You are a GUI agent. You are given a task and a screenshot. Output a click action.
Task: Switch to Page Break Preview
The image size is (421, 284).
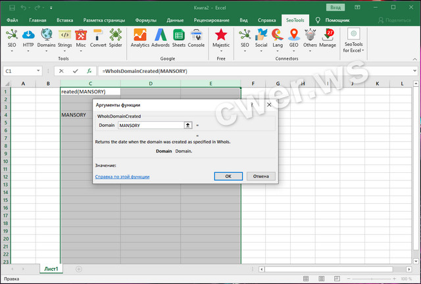coord(337,279)
